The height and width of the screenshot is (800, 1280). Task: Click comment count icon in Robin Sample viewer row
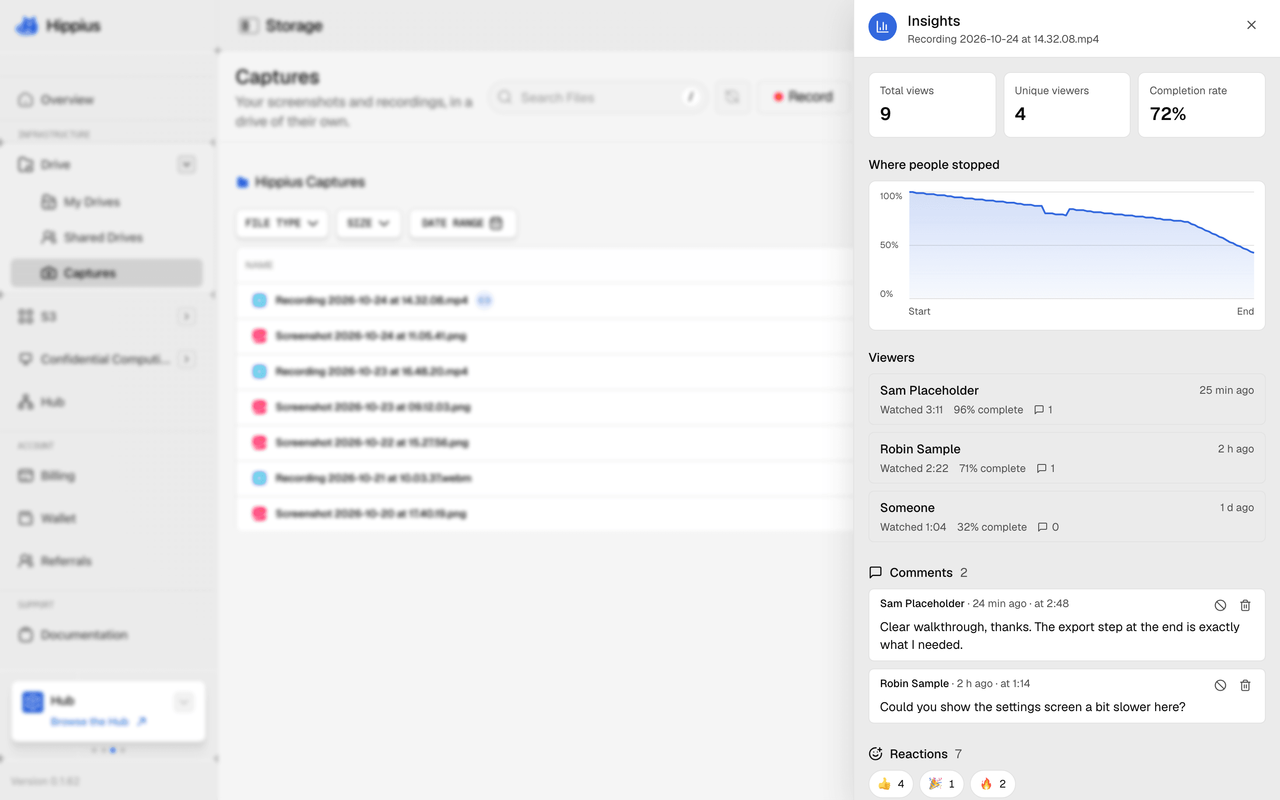coord(1041,468)
